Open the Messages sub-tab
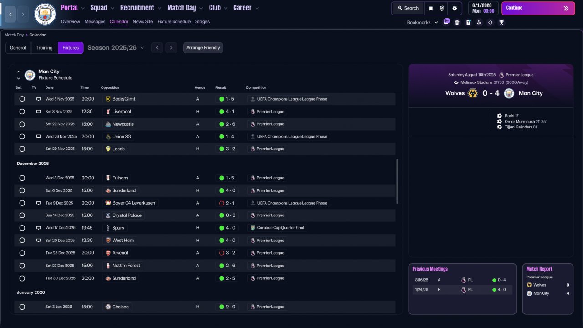The image size is (583, 328). (95, 22)
